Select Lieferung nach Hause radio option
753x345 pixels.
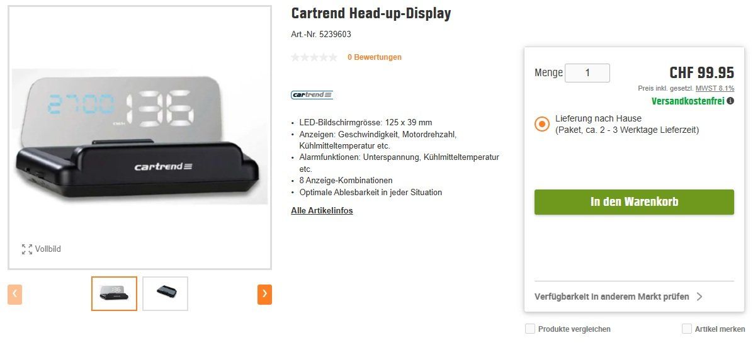[541, 124]
